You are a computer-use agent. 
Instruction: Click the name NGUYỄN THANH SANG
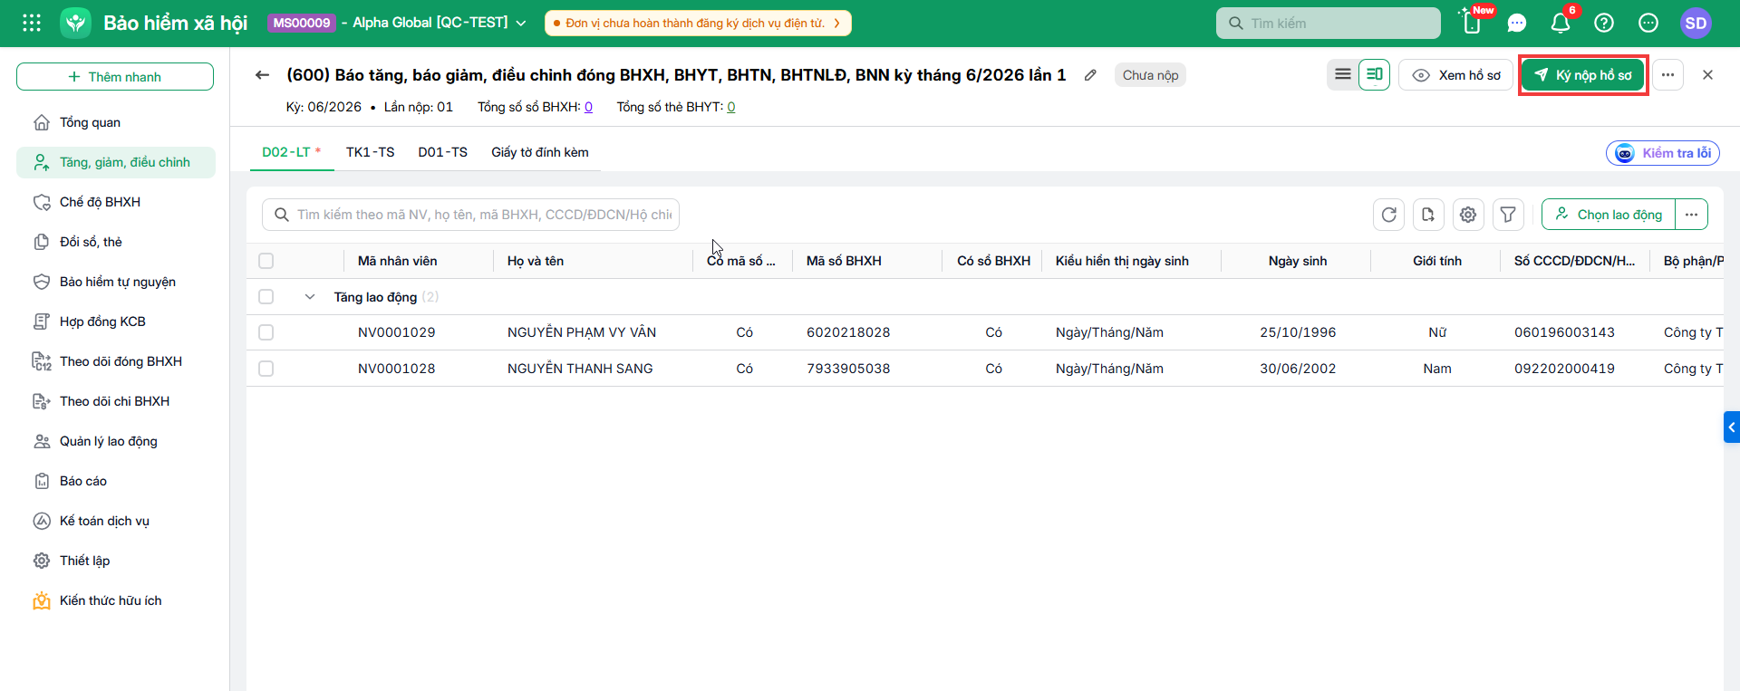pyautogui.click(x=580, y=369)
